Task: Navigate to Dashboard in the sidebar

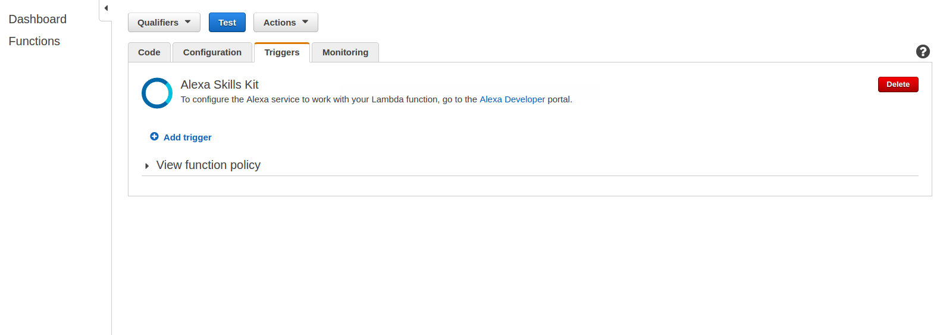Action: point(37,19)
